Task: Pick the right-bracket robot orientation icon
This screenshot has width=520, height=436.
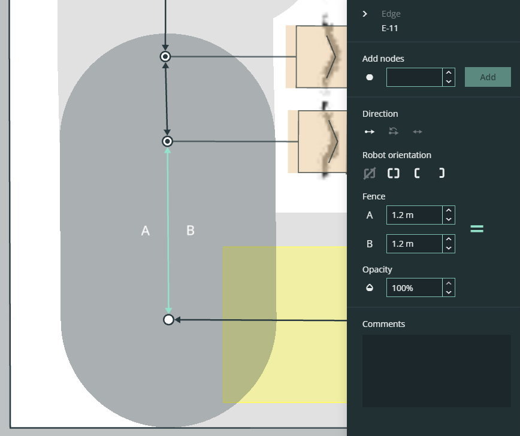Action: point(442,173)
